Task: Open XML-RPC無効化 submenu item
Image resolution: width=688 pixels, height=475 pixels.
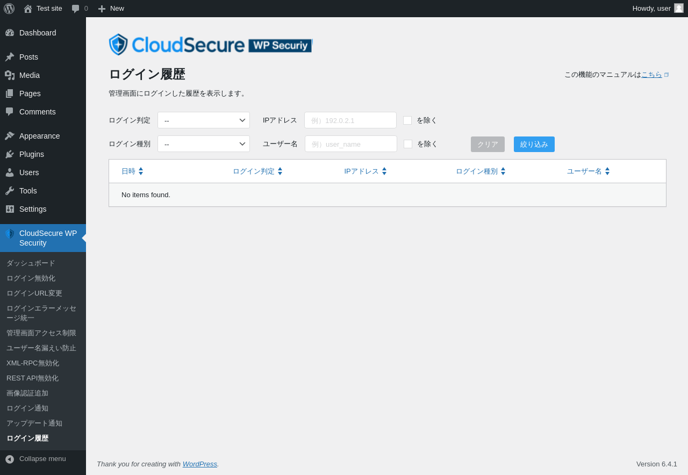Action: tap(33, 363)
